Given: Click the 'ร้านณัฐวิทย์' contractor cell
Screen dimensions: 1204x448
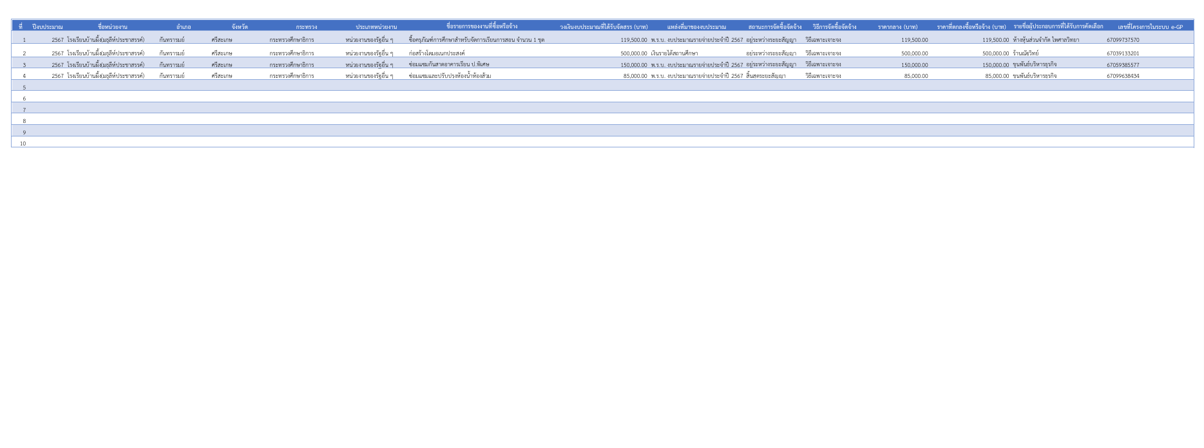Looking at the screenshot, I should click(1026, 53).
